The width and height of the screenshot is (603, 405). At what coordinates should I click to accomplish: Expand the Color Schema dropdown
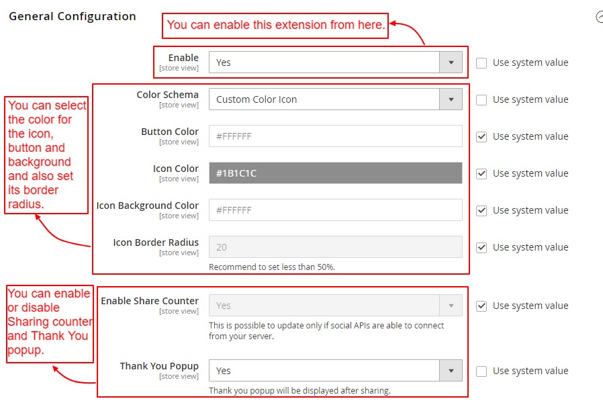(324, 99)
